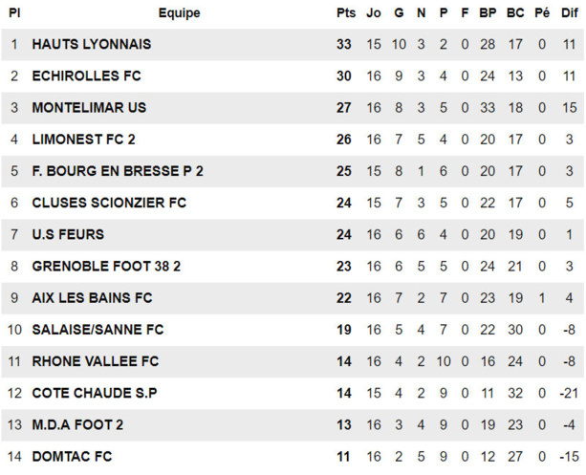Click the HAUTS LYONNAIS team name

coord(91,44)
